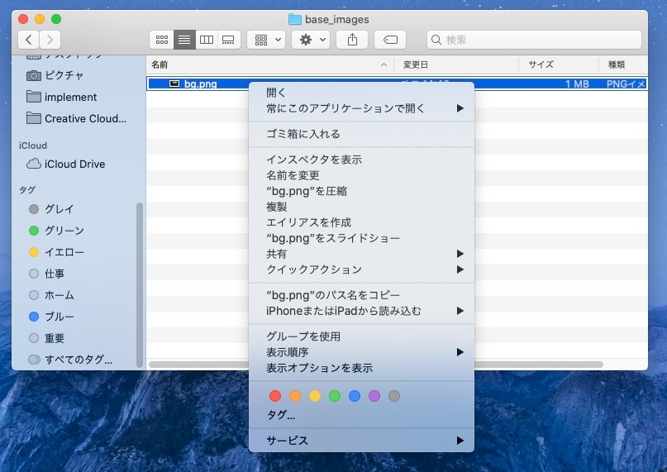
Task: Click the Edit Tags toolbar button
Action: 390,40
